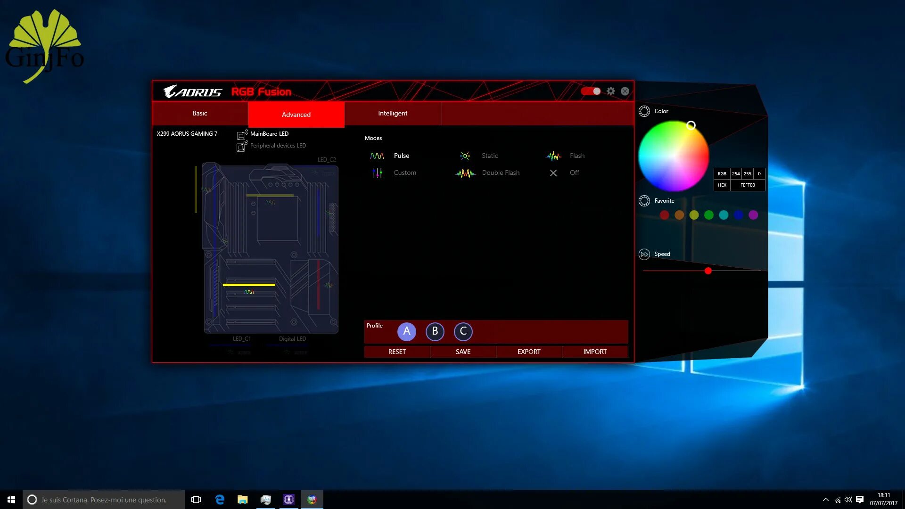Click the EXPORT button
The width and height of the screenshot is (905, 509).
(x=529, y=352)
